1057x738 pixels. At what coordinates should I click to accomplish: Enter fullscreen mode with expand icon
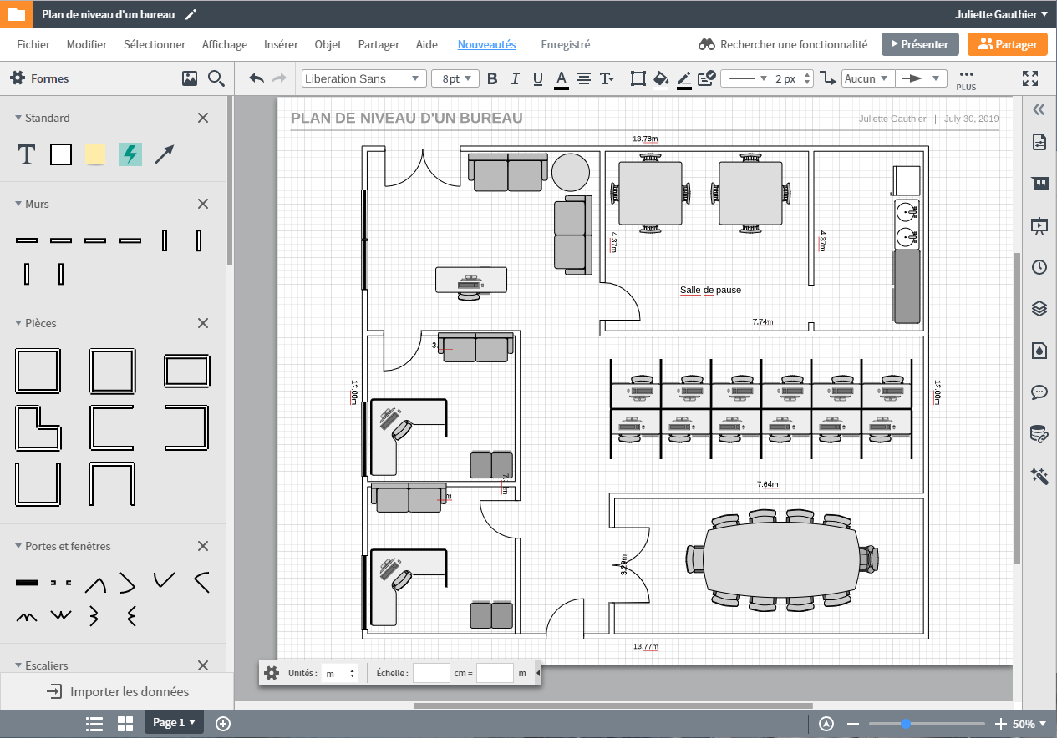click(x=1030, y=78)
